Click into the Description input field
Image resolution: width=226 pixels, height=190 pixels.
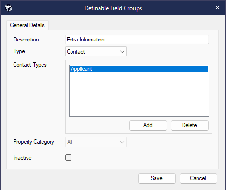[x=137, y=40]
